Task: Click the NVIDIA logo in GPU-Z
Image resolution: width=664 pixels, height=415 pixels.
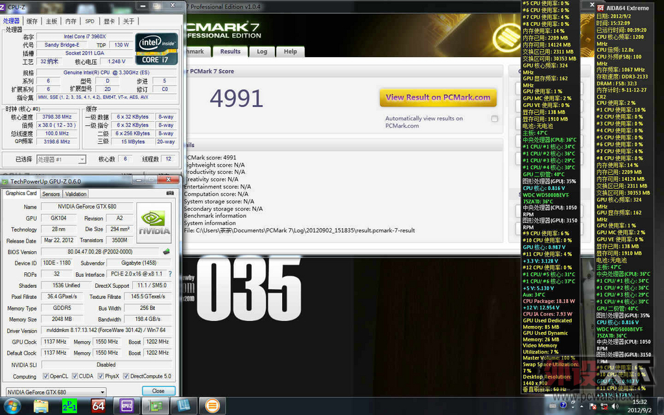Action: (x=154, y=222)
